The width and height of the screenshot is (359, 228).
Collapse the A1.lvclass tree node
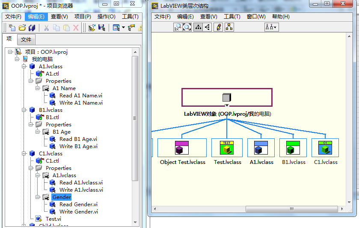[24, 67]
